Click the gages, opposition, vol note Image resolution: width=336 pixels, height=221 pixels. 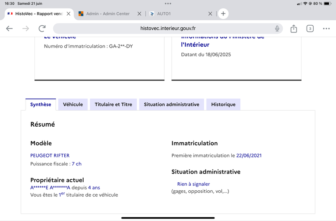pos(200,191)
